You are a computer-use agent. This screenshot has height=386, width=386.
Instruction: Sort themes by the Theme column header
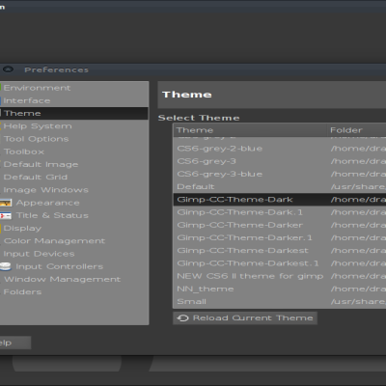250,130
